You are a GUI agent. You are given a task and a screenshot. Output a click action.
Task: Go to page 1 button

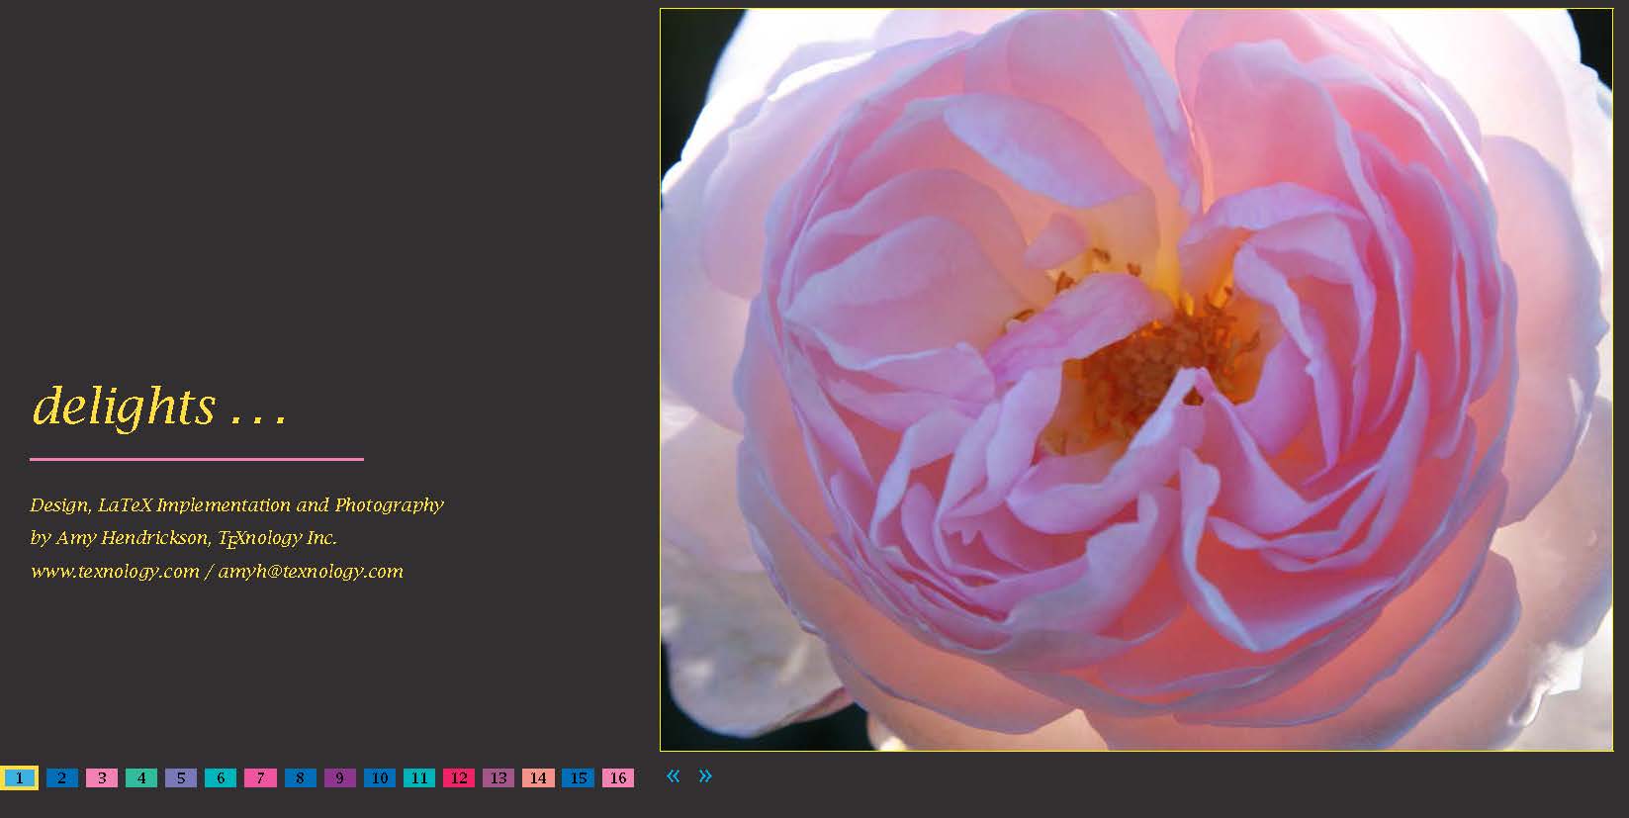click(x=19, y=778)
